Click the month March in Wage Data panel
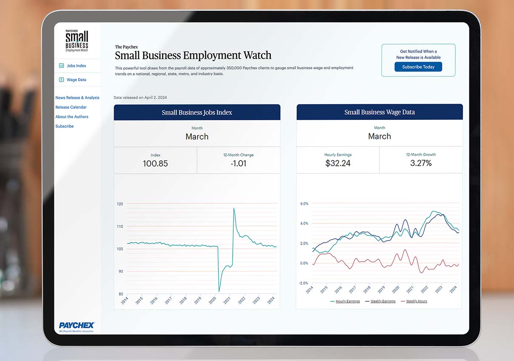This screenshot has height=361, width=514. [379, 136]
